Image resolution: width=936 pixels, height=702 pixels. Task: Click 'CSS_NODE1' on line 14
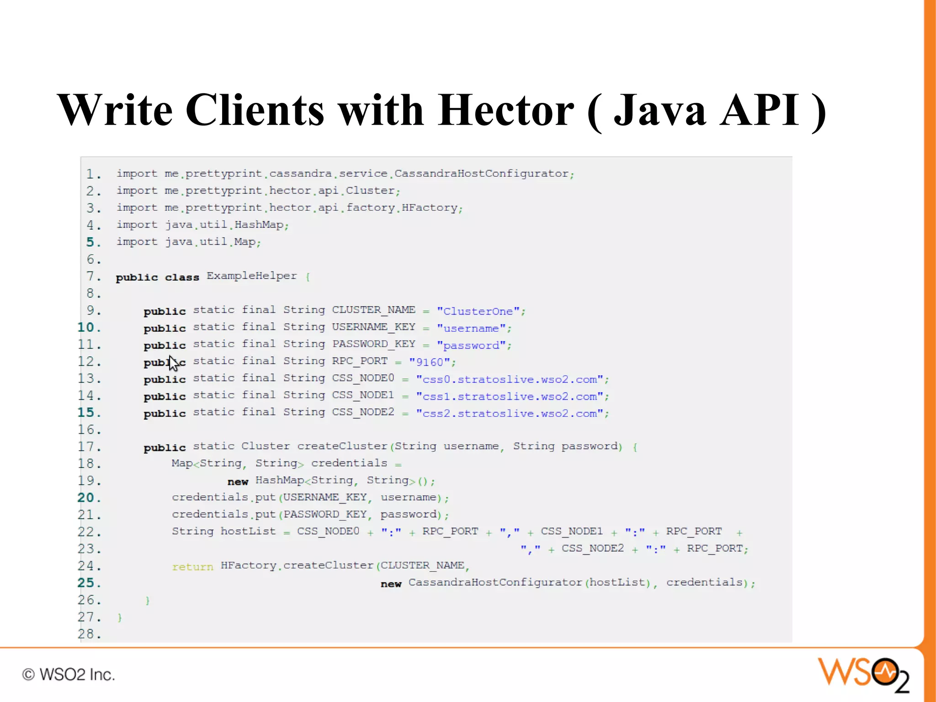tap(363, 395)
